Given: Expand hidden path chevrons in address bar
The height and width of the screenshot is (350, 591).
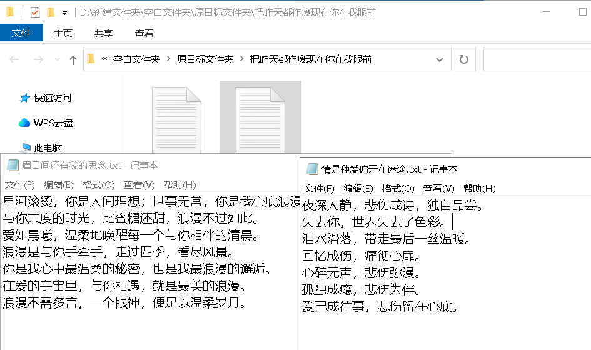Looking at the screenshot, I should pyautogui.click(x=104, y=59).
